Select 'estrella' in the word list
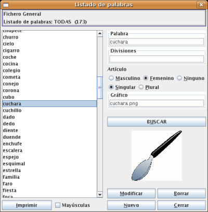The height and width of the screenshot is (212, 208). tap(49, 170)
